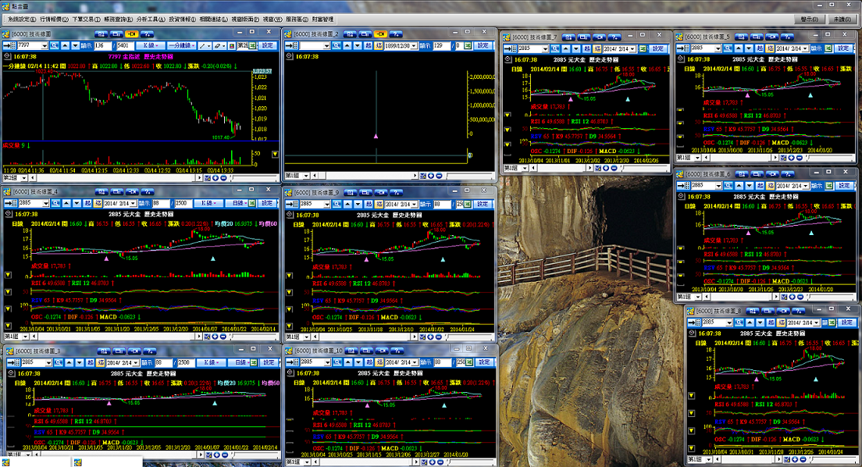Viewport: 862px width, 467px height.
Task: Toggle the 迄 end-date button in 技術線圖_2
Action: click(x=378, y=45)
